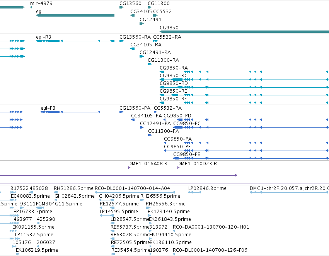This screenshot has height=256, width=329.
Task: Select the CG9850-PA protein label
Action: pos(178,139)
